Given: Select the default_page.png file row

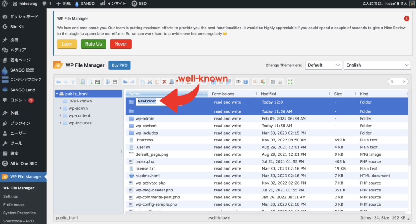Looking at the screenshot, I should (x=266, y=154).
